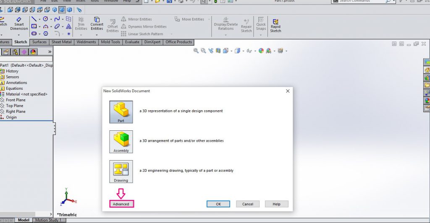Select Drawing document type thumbnail
The width and height of the screenshot is (430, 223).
121,171
